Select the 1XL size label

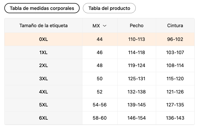pos(43,53)
